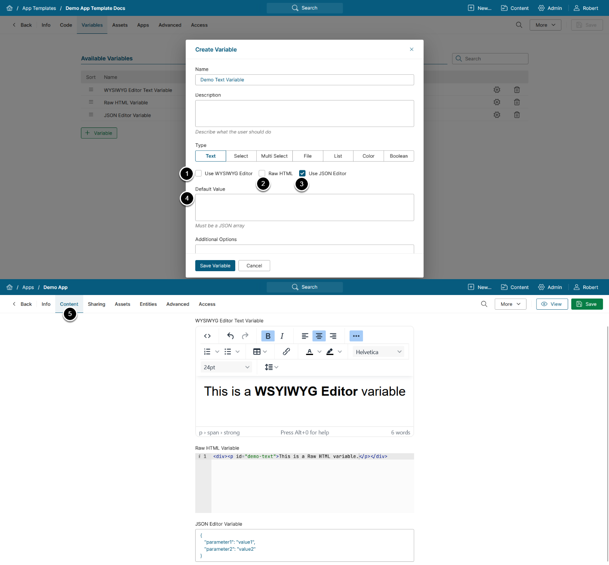This screenshot has height=565, width=609.
Task: Open the Helvetica font family dropdown
Action: [378, 352]
